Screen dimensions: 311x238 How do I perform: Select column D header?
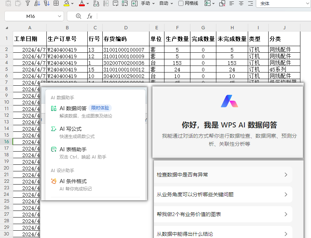click(126, 27)
